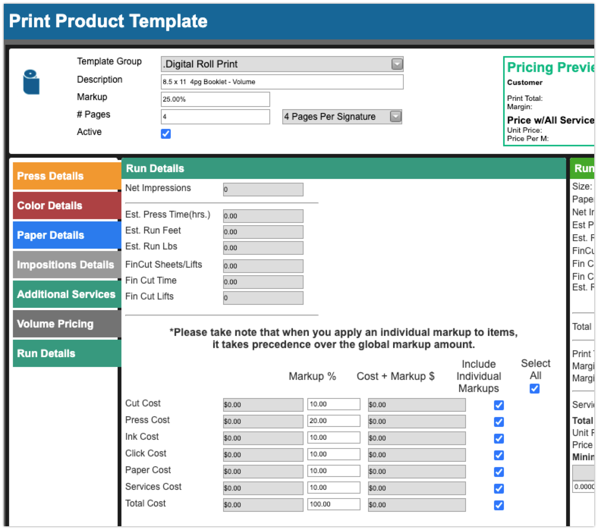Open the Paper Details tab
598x530 pixels.
(x=67, y=235)
